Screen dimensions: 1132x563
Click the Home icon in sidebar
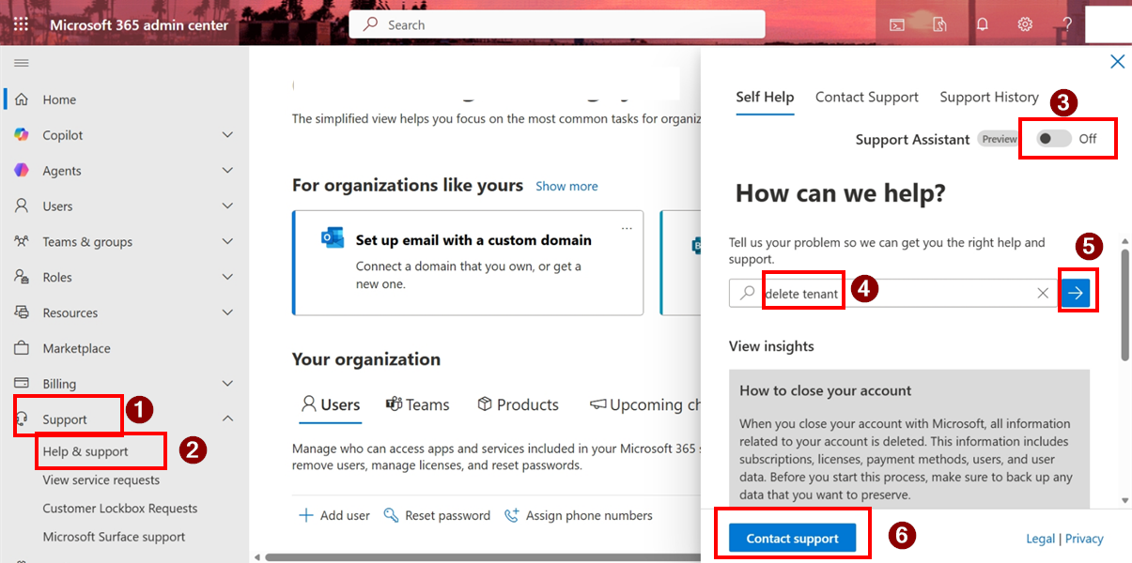click(21, 99)
